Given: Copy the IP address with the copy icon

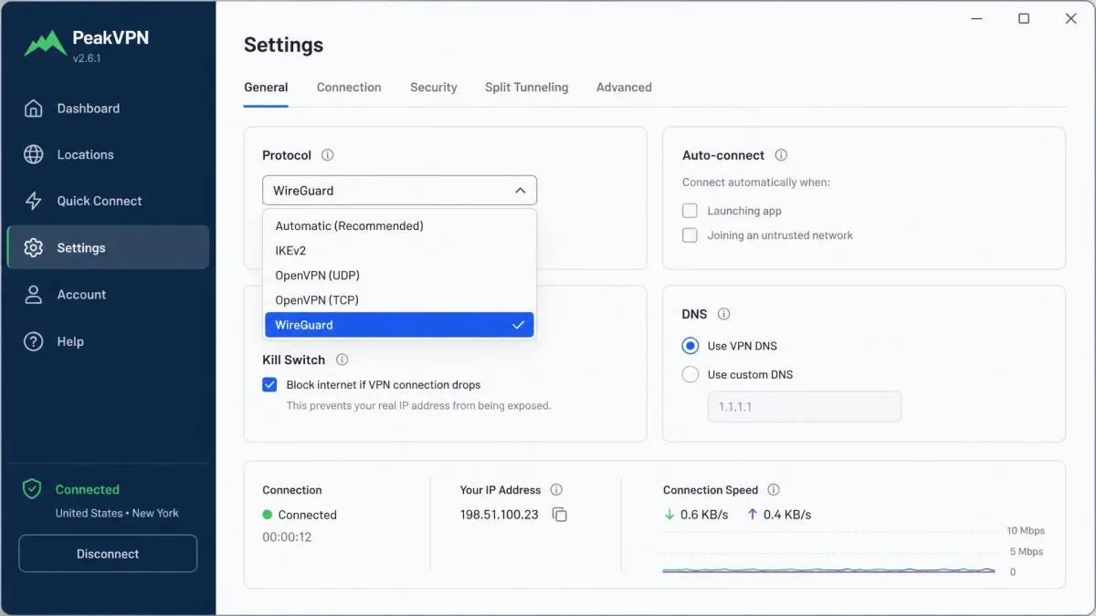Looking at the screenshot, I should click(560, 516).
